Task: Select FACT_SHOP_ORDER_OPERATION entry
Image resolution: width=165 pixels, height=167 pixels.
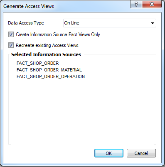Action: (x=51, y=76)
